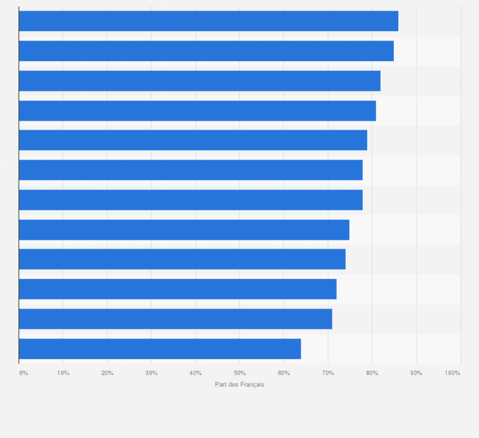Click the 30% axis tick label
This screenshot has width=479, height=438.
coord(151,373)
